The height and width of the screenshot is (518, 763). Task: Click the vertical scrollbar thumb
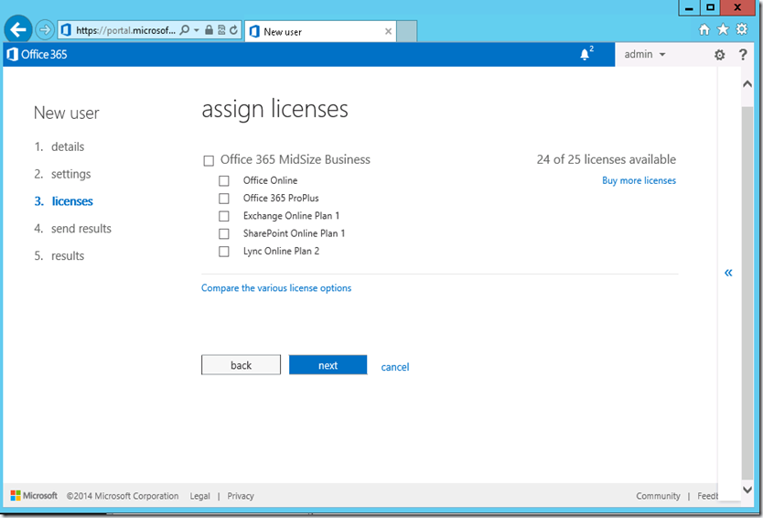click(747, 292)
